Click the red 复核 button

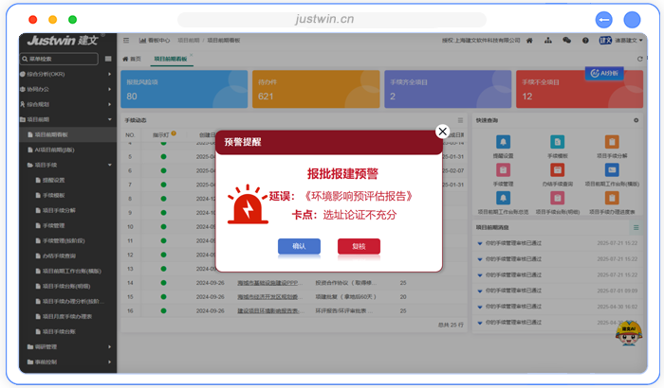click(359, 246)
